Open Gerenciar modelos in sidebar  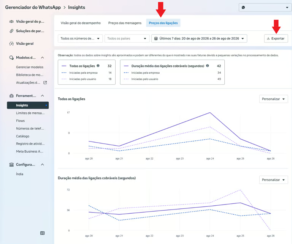[30, 67]
